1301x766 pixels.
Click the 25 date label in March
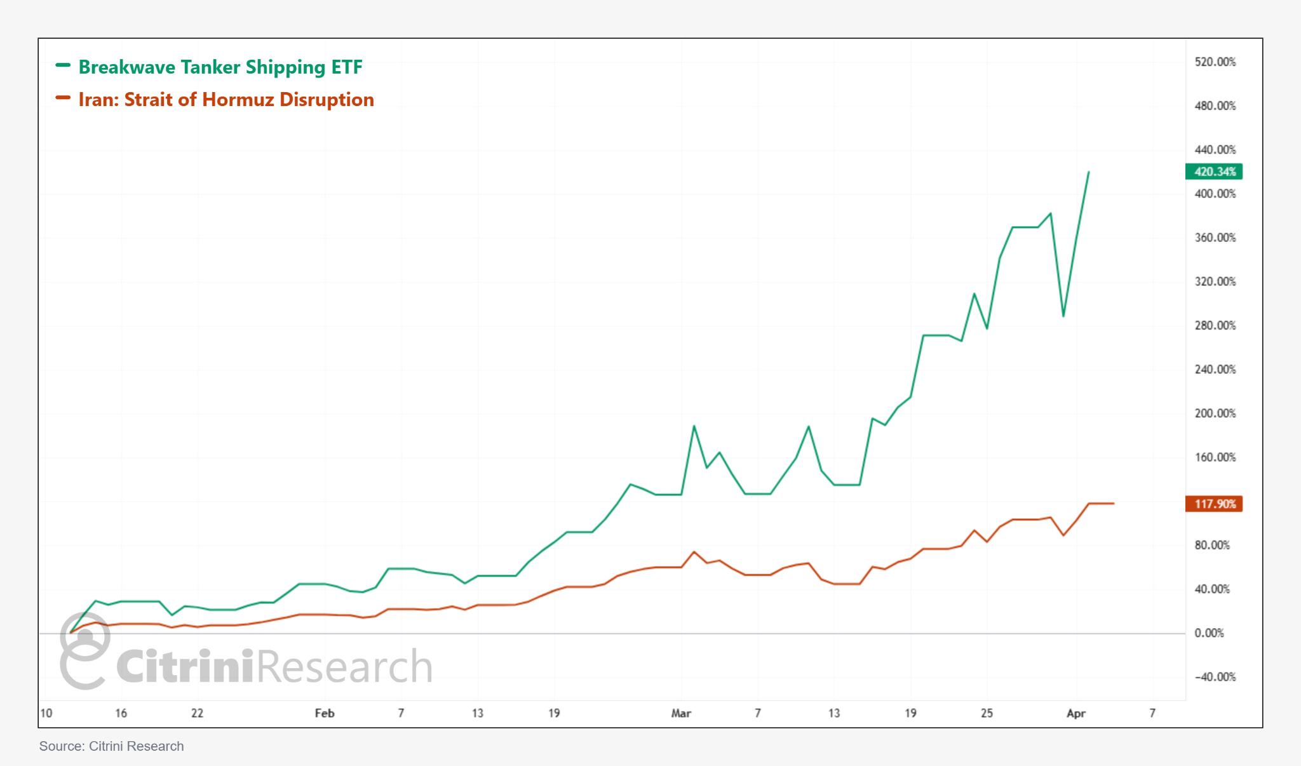coord(987,713)
